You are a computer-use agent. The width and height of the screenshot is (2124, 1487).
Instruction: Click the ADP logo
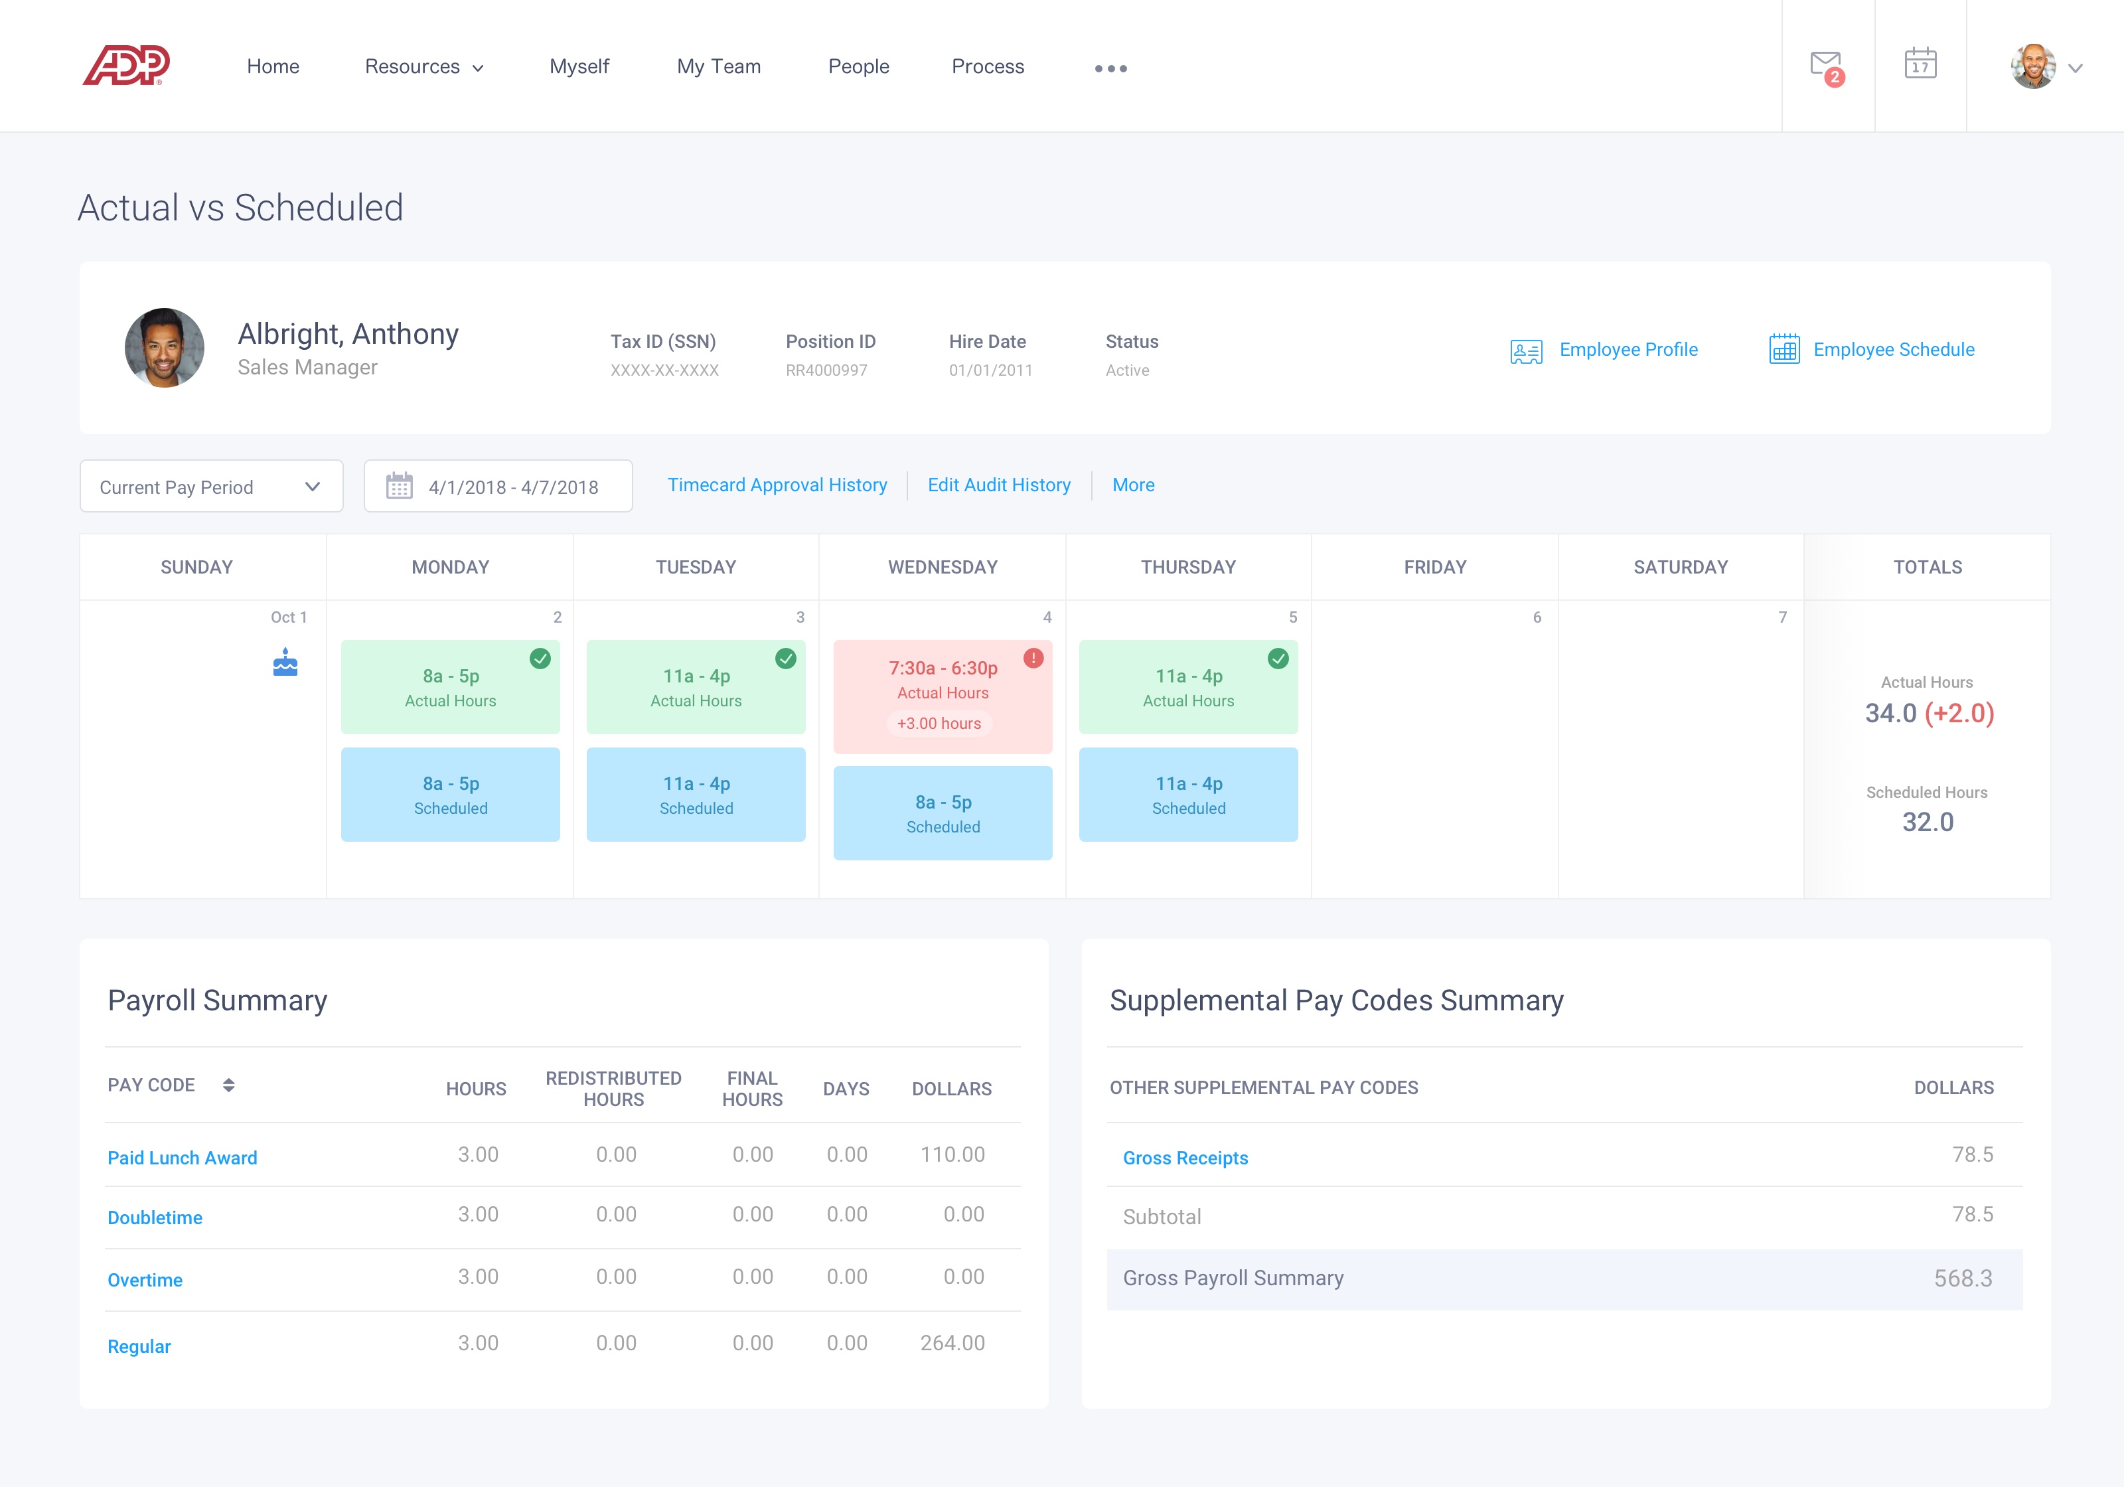127,66
